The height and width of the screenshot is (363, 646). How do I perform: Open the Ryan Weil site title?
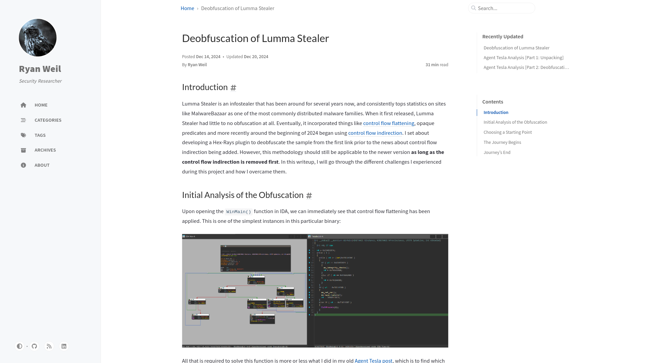pyautogui.click(x=40, y=69)
